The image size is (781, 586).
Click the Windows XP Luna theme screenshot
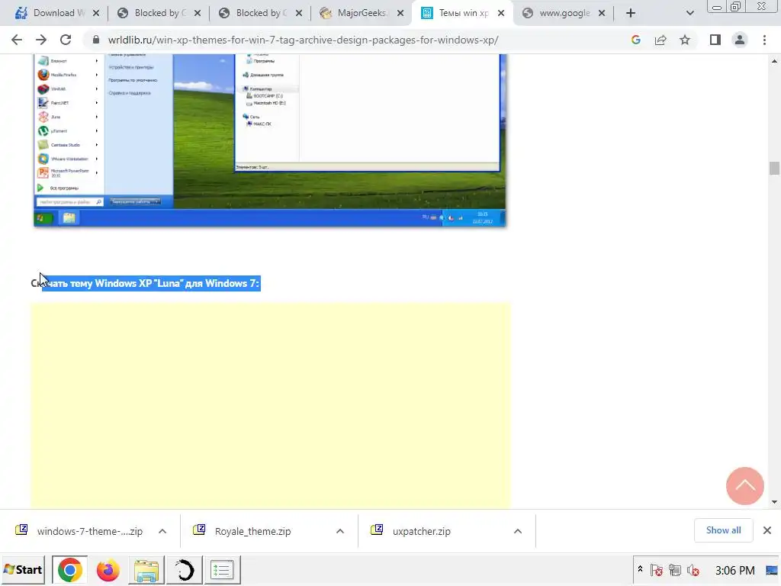point(269,140)
